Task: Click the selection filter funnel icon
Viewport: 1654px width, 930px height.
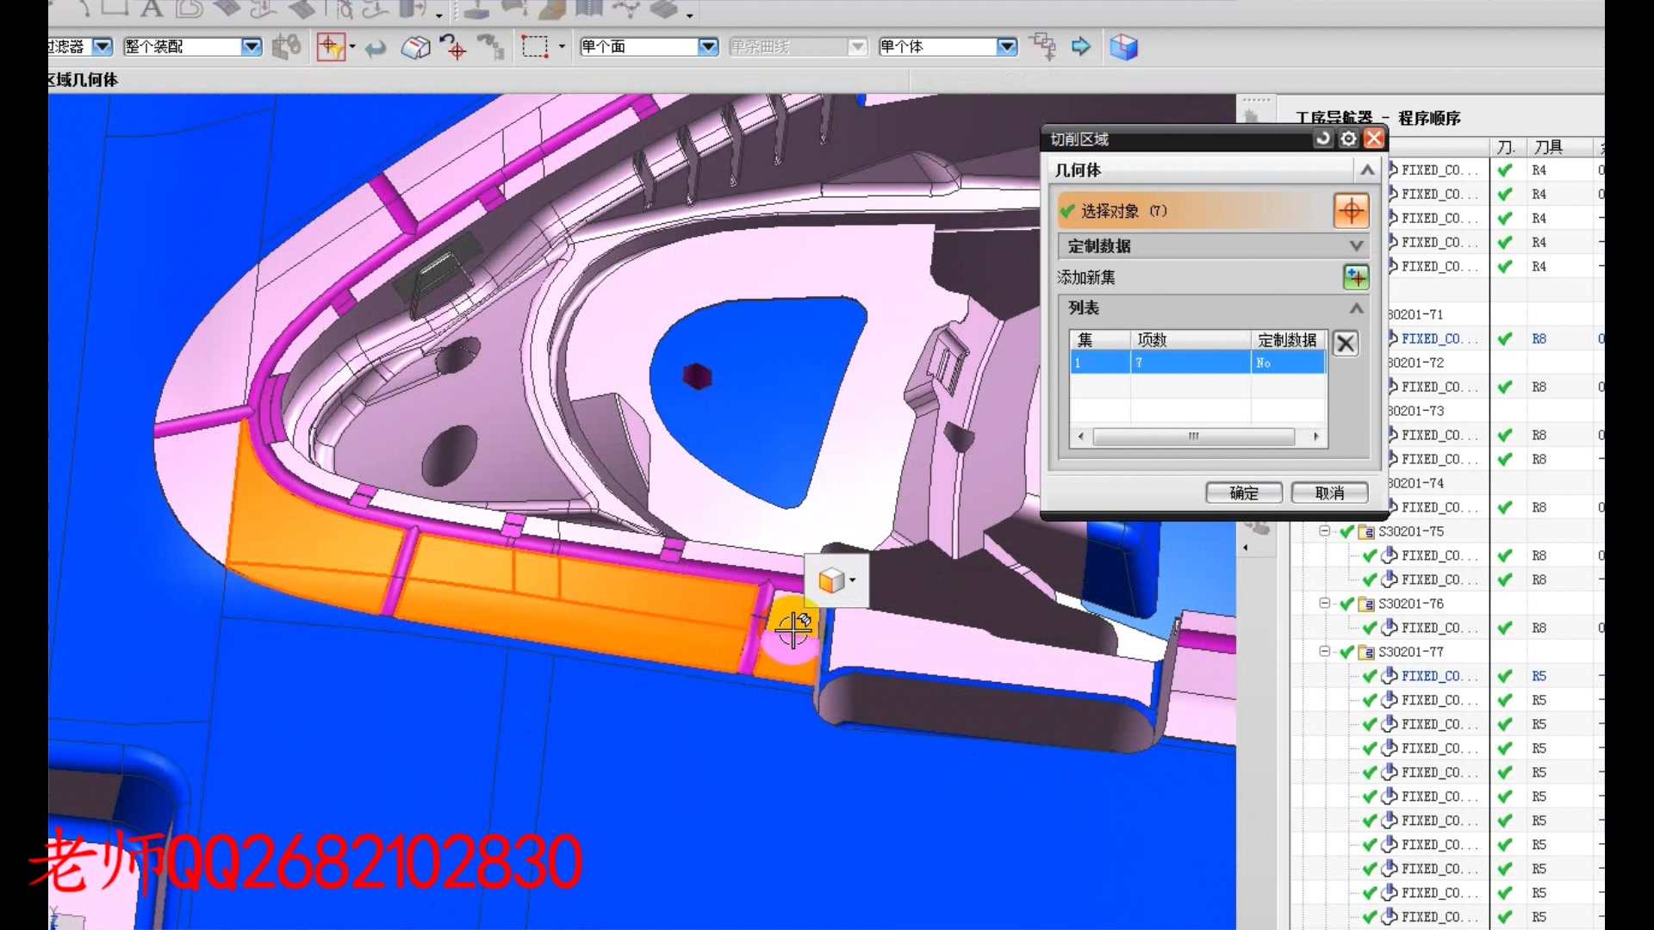Action: pyautogui.click(x=331, y=46)
